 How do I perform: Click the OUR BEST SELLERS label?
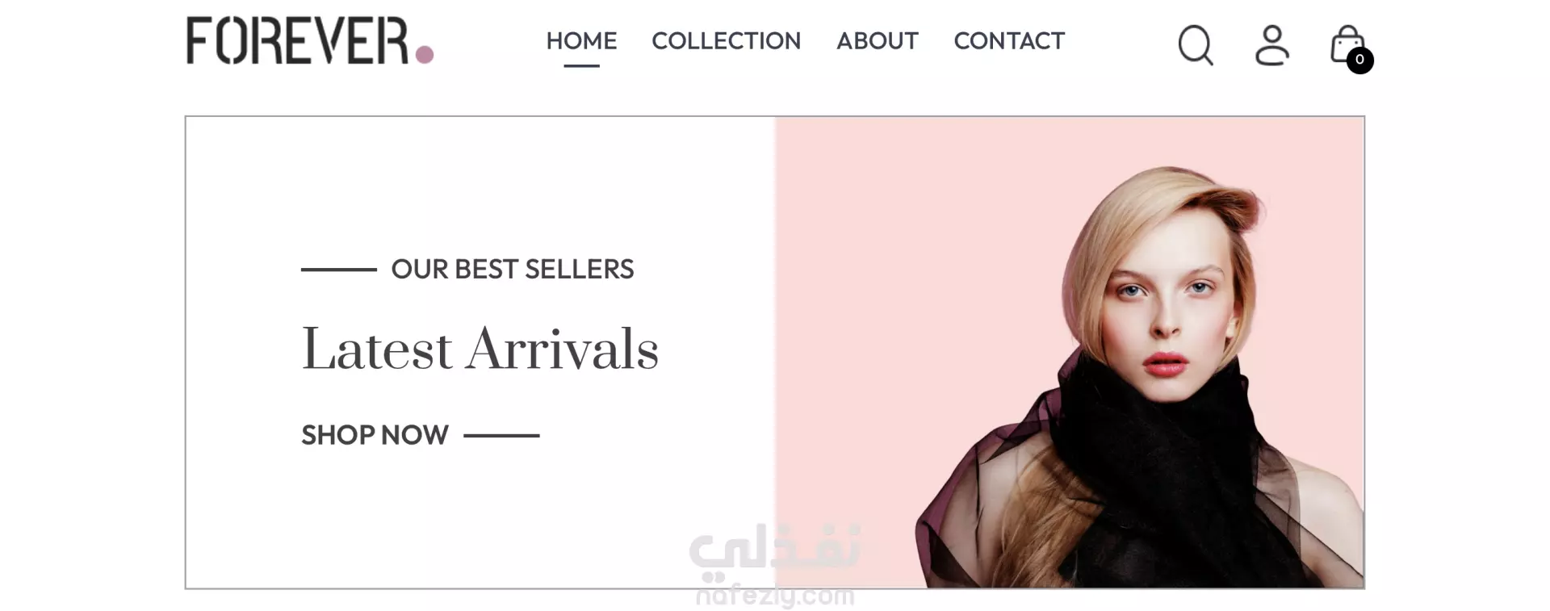click(513, 269)
